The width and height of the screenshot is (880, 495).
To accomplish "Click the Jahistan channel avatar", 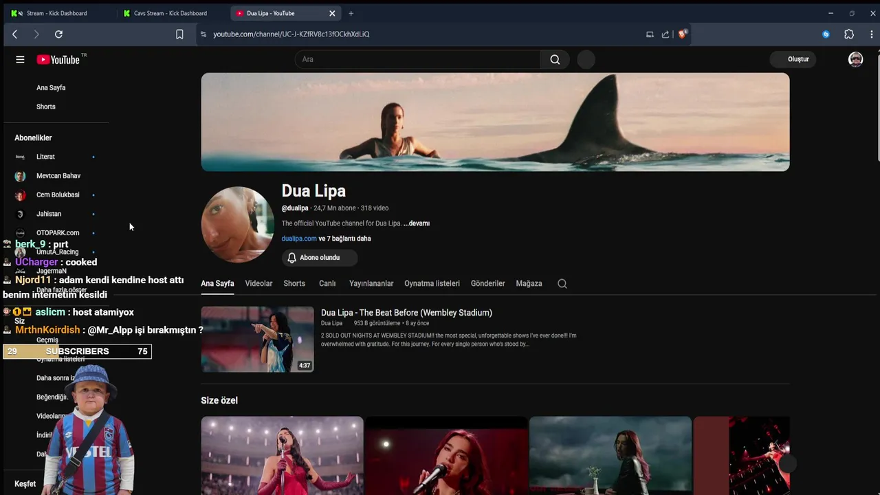I will tap(20, 214).
